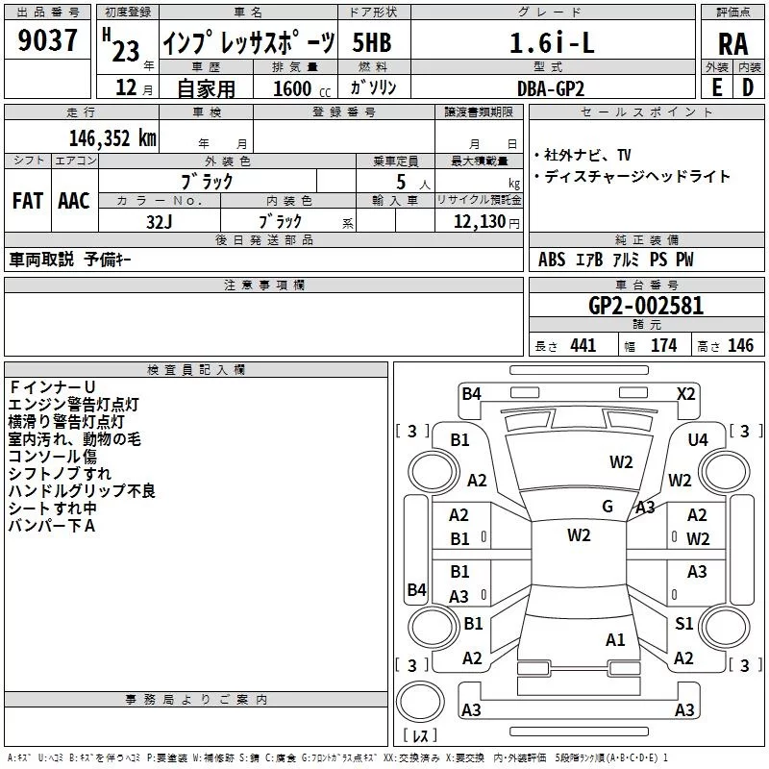Screen dimensions: 769x769
Task: Select the shift type FAT
Action: tap(28, 201)
